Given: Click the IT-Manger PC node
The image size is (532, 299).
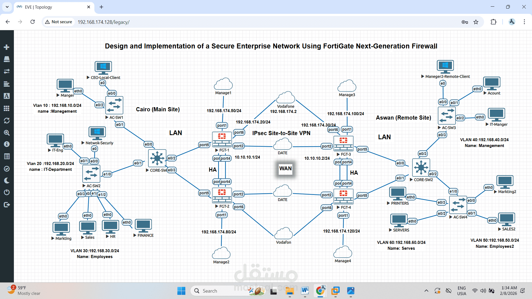Looking at the screenshot, I should [497, 115].
